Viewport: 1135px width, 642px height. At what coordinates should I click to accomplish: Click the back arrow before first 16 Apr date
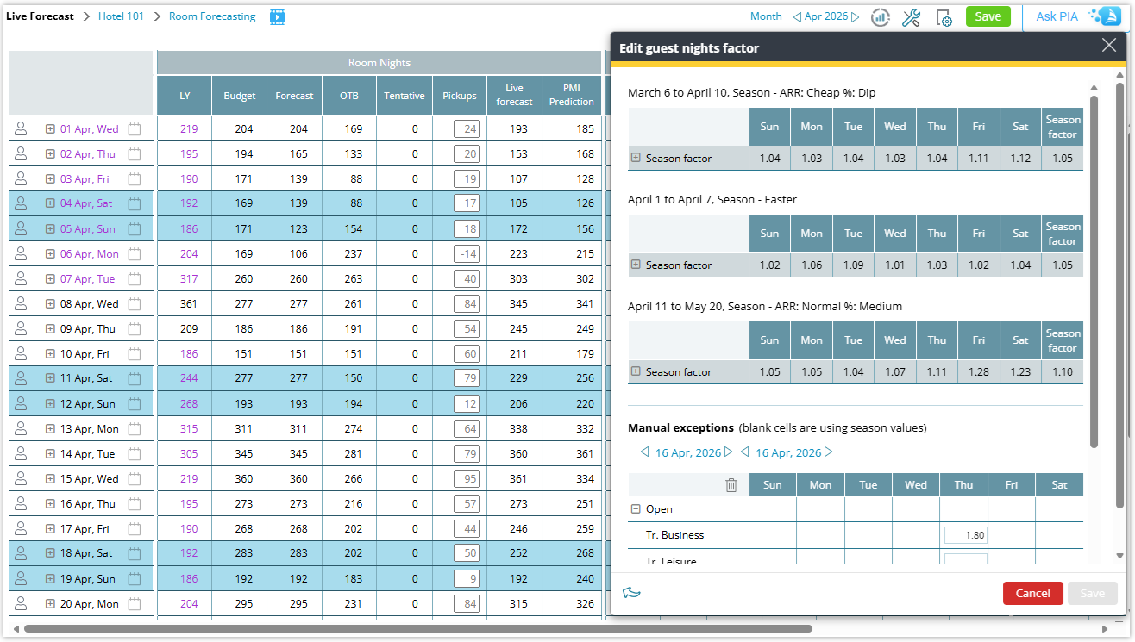pyautogui.click(x=644, y=451)
